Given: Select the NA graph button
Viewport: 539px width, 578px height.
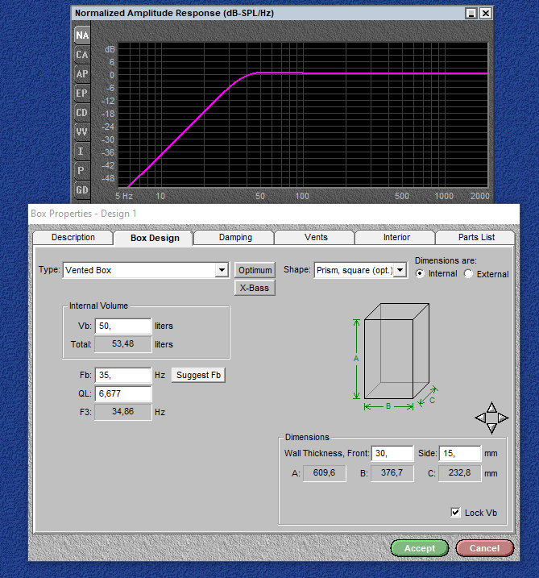Looking at the screenshot, I should pos(82,35).
